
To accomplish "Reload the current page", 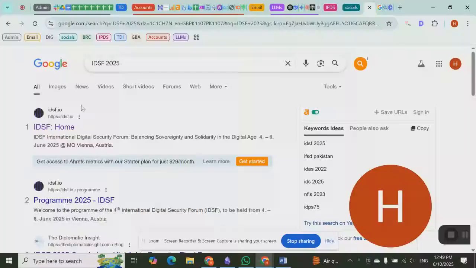I will coord(35,23).
